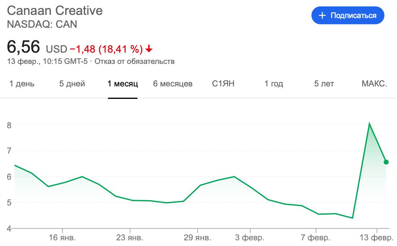
Task: Click the Подписаться follow button
Action: click(x=347, y=16)
